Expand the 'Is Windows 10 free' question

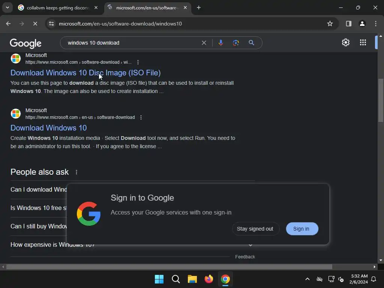pos(39,208)
